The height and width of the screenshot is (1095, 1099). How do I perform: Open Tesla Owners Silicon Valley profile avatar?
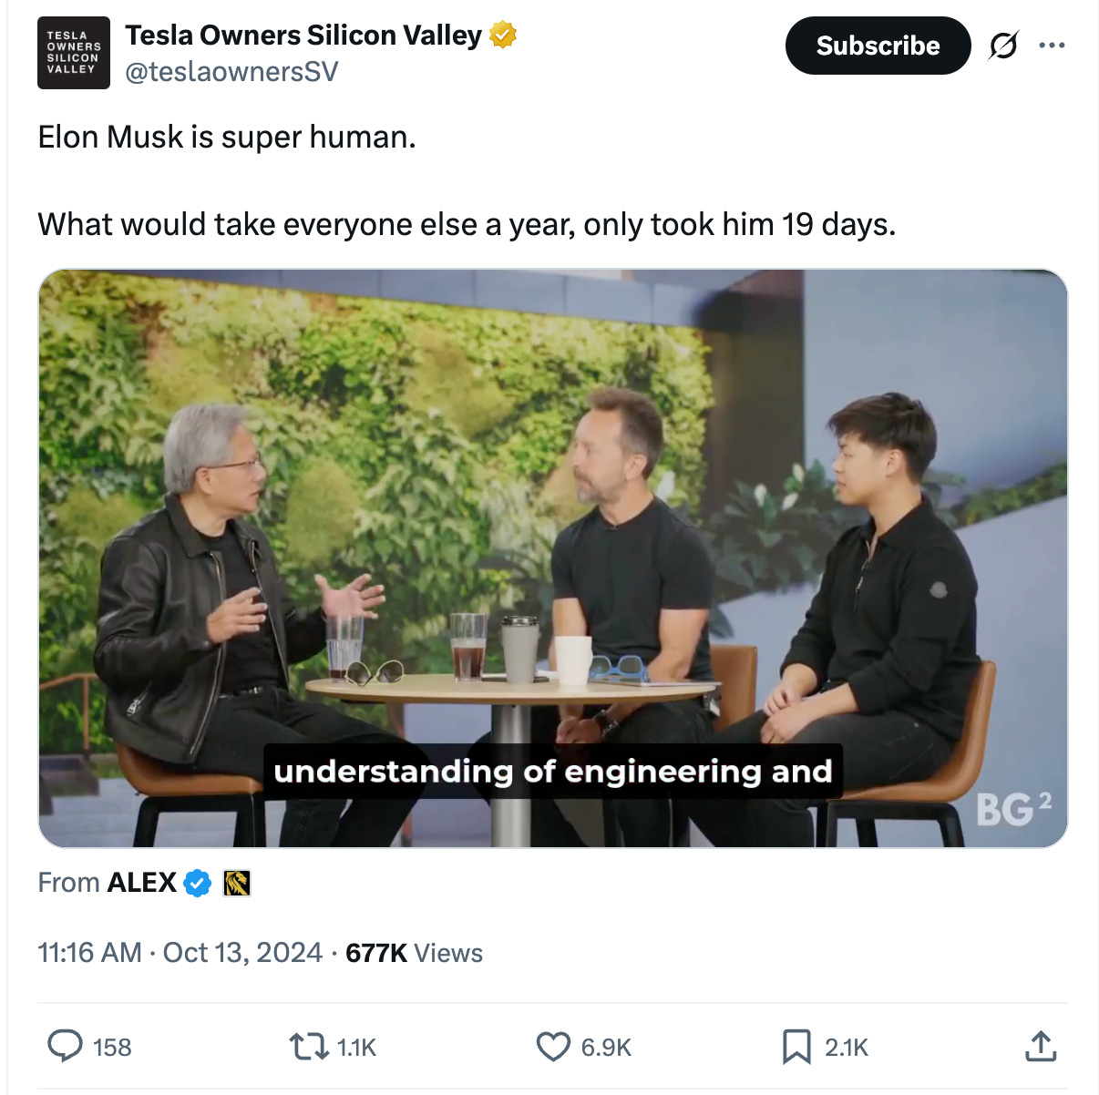(74, 53)
